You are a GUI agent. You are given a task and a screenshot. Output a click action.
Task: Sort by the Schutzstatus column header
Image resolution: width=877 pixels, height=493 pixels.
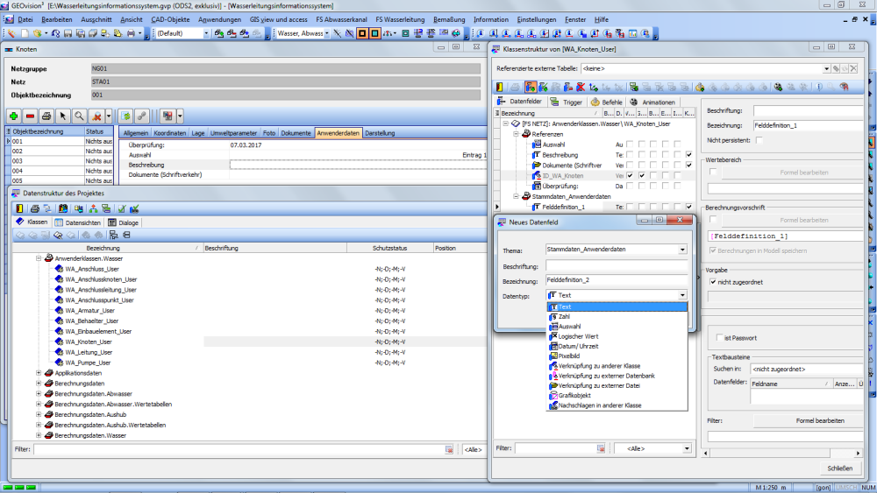[390, 248]
